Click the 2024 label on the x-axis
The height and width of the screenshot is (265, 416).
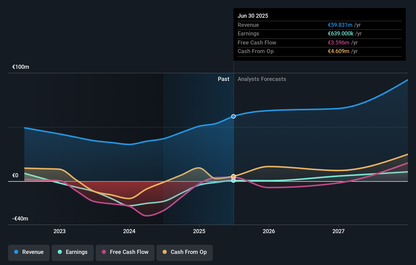(x=129, y=231)
